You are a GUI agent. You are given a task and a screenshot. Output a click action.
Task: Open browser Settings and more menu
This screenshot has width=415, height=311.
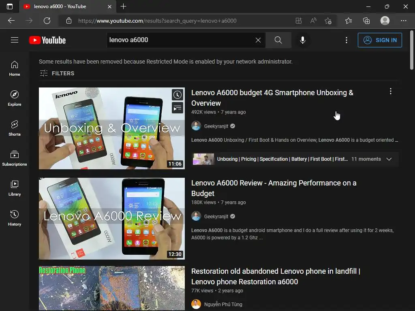(403, 21)
